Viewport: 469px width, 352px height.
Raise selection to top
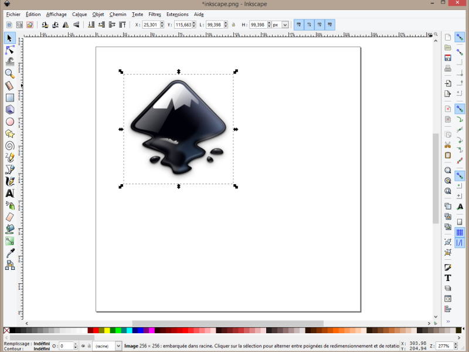point(123,25)
